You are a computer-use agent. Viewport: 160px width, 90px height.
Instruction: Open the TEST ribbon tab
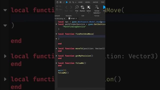pos(102,2)
